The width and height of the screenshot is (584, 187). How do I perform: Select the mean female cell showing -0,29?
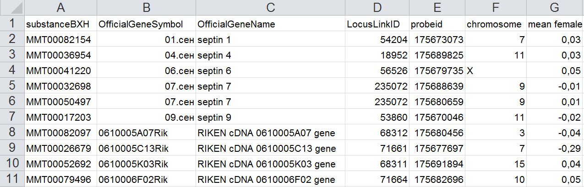pyautogui.click(x=555, y=149)
